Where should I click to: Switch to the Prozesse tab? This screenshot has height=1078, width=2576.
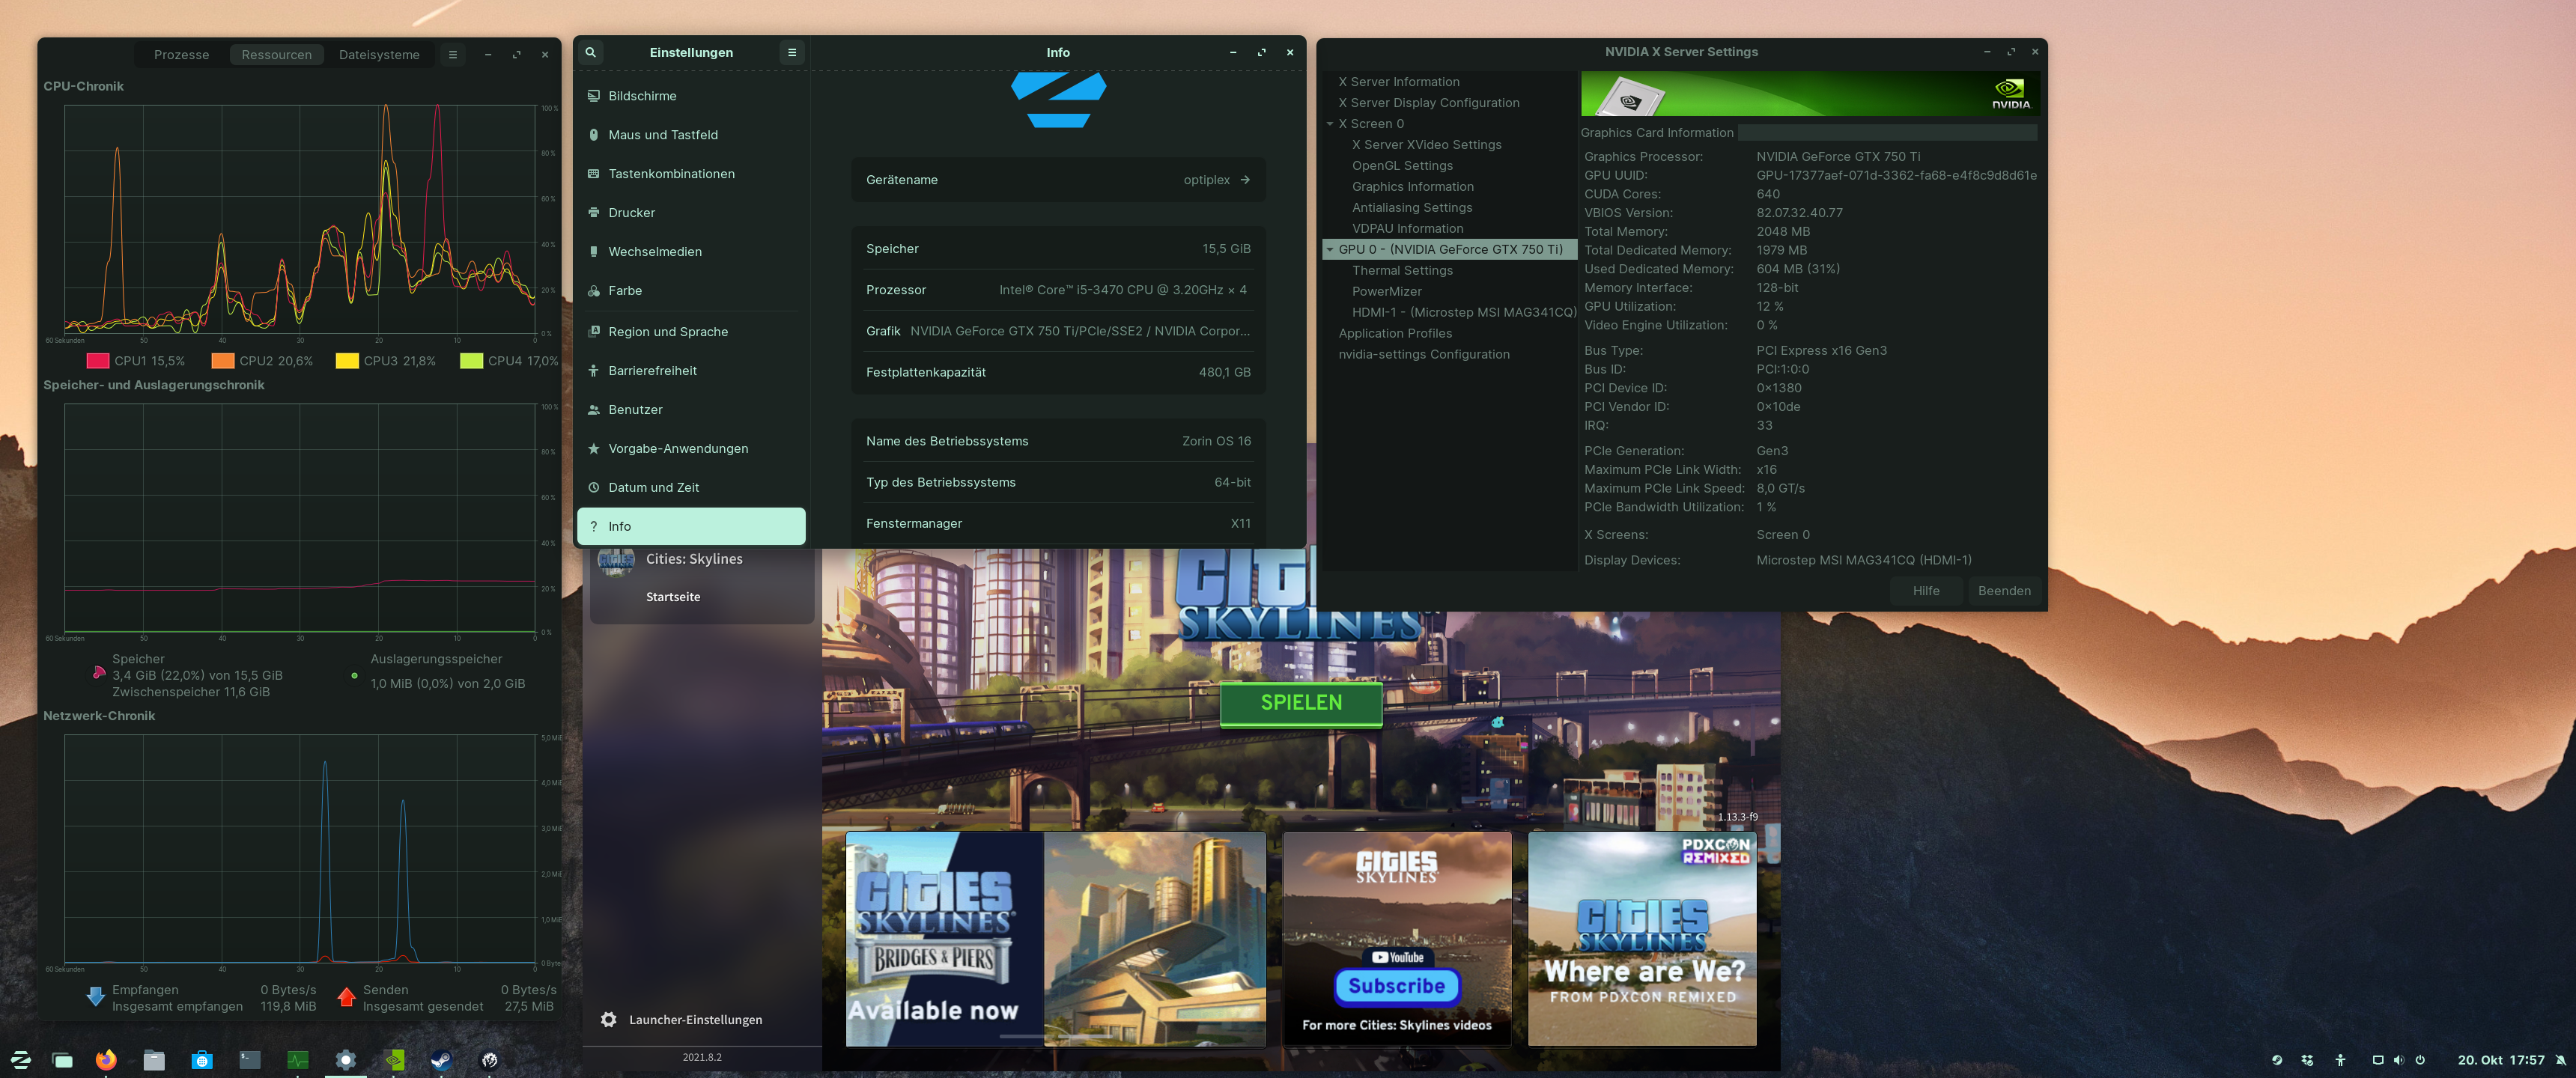181,55
